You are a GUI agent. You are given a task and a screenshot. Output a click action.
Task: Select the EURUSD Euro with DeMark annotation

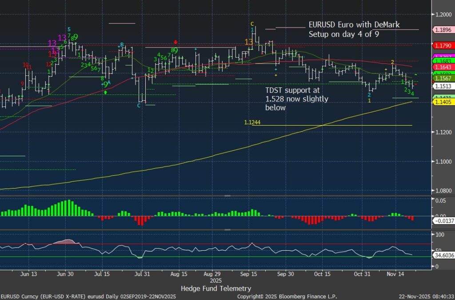tap(354, 29)
